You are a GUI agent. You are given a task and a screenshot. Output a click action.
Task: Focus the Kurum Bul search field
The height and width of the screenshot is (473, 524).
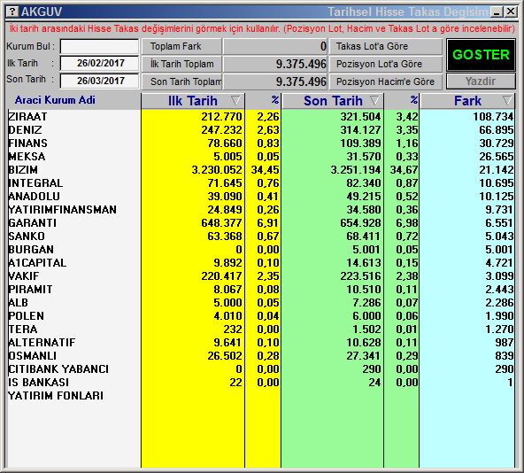(x=99, y=46)
